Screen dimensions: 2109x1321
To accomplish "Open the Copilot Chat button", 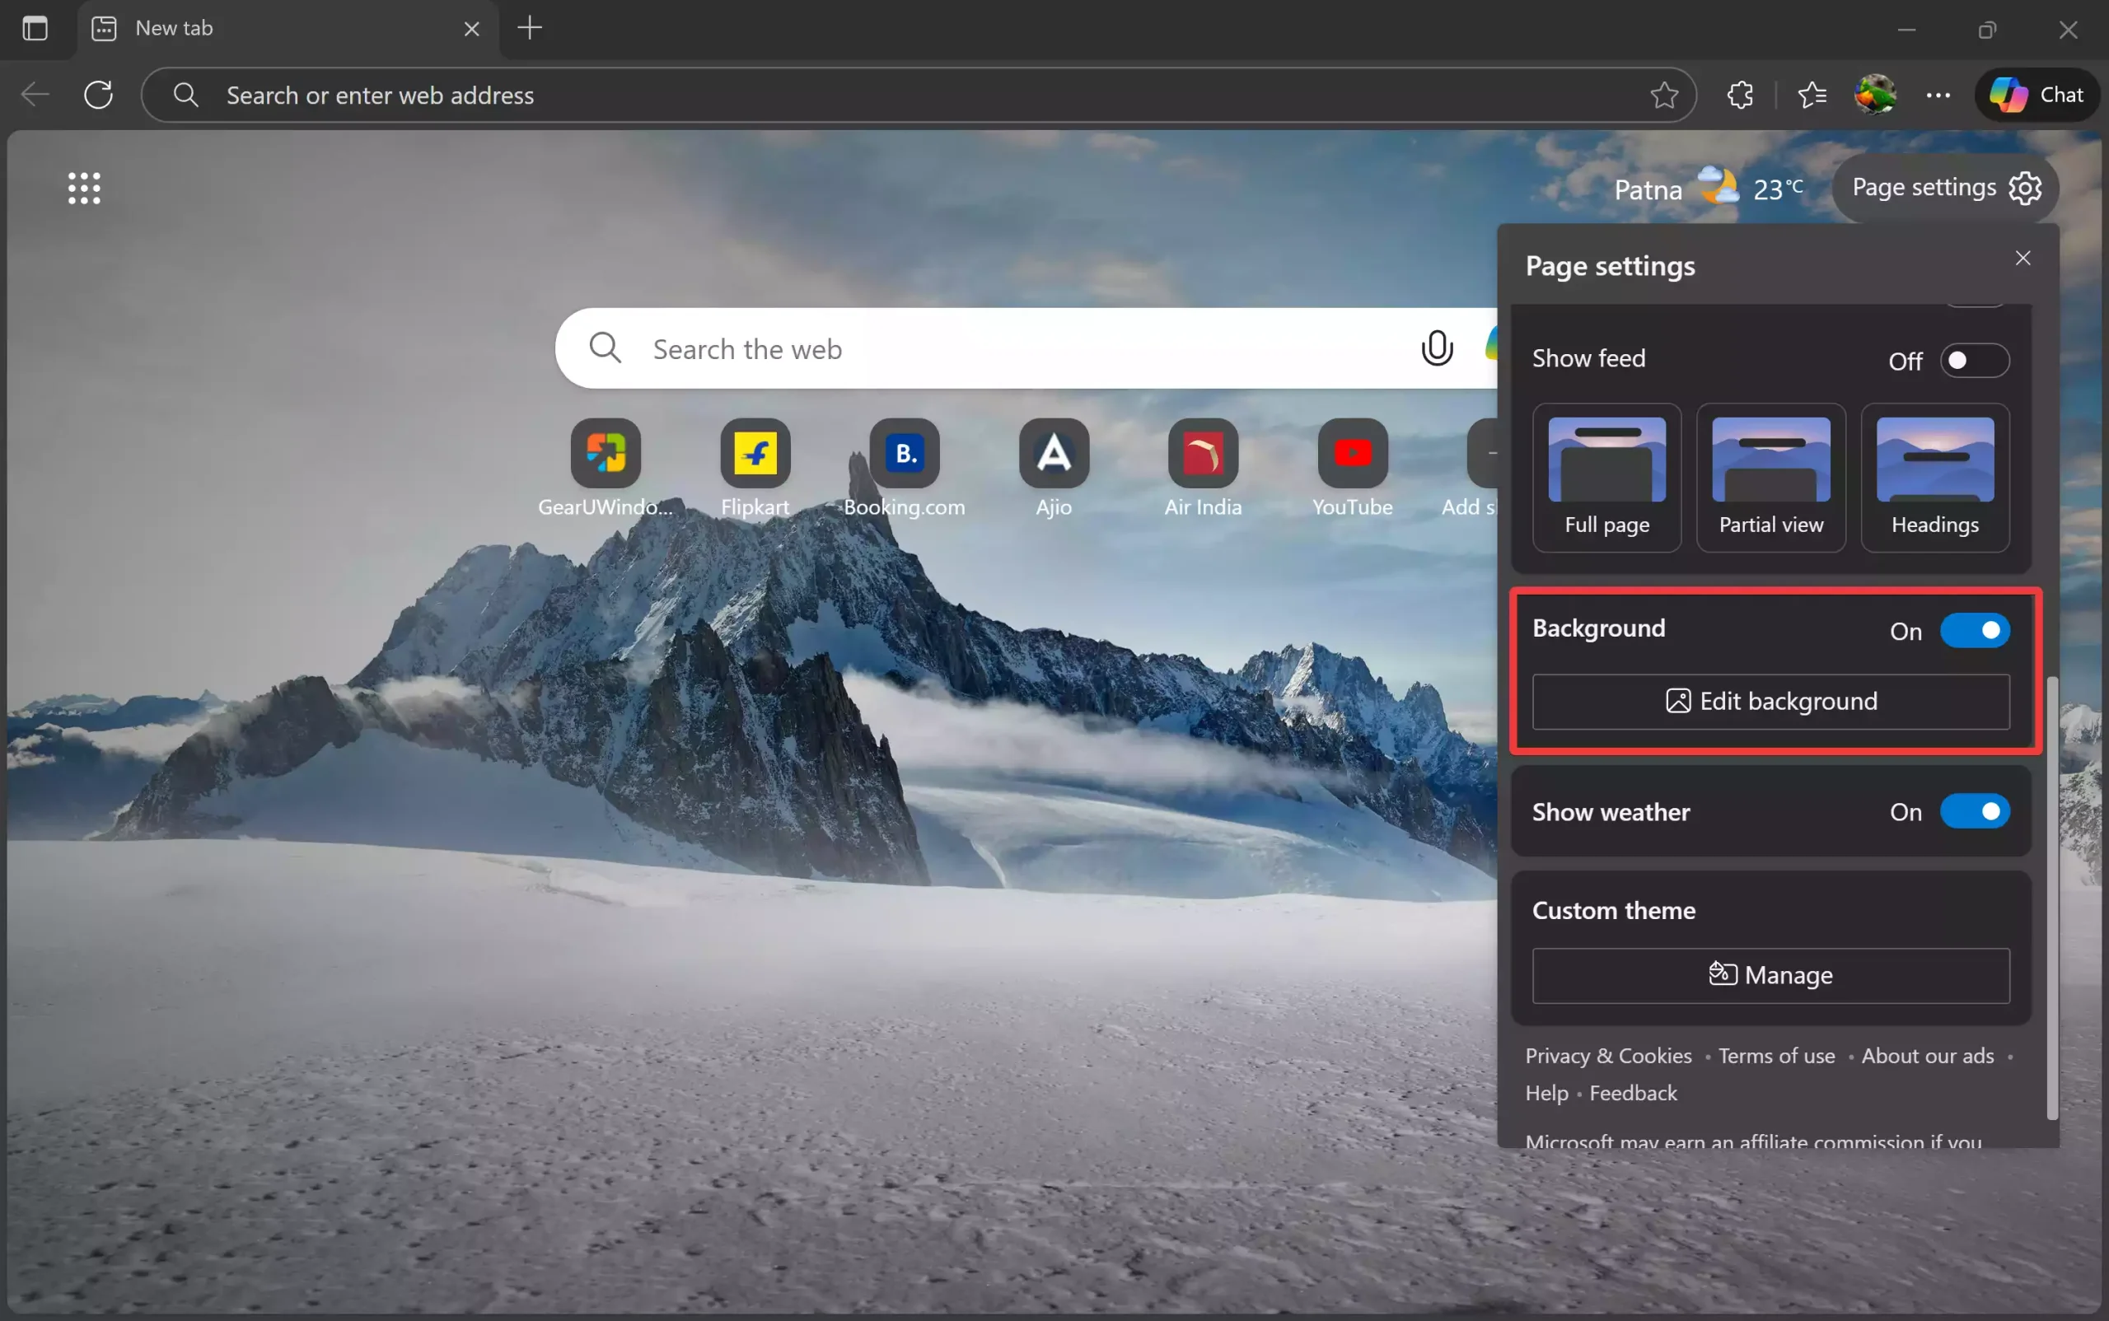I will pyautogui.click(x=2037, y=95).
